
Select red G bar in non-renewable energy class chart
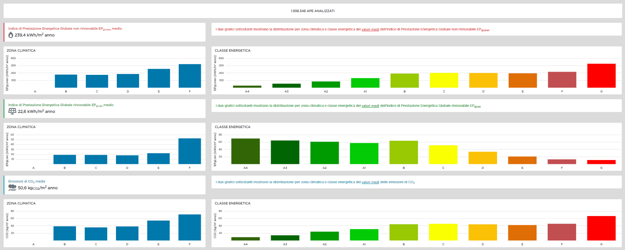(x=601, y=76)
